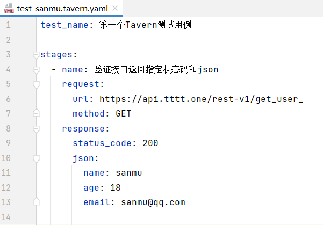Viewport: 323px width, 225px height.
Task: Click line number 9 in gutter
Action: [8, 143]
